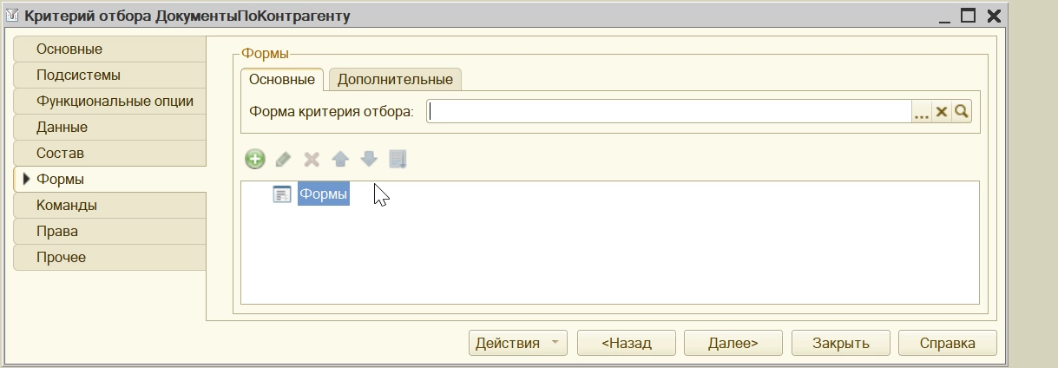Click the delete X toolbar icon
The image size is (1058, 368).
point(312,159)
